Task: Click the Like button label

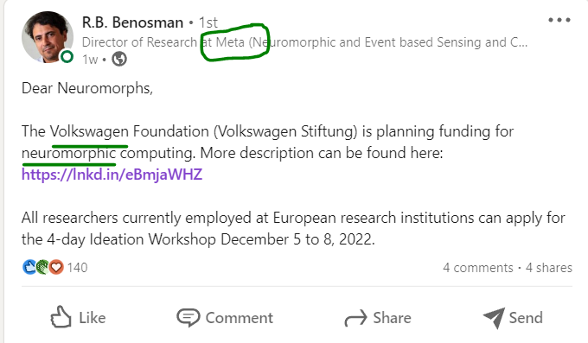Action: 93,318
